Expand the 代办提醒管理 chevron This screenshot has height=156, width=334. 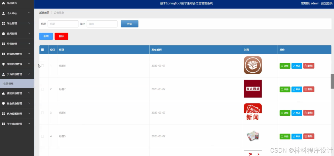29,114
